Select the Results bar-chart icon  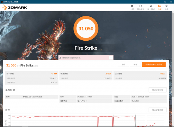click(160, 6)
